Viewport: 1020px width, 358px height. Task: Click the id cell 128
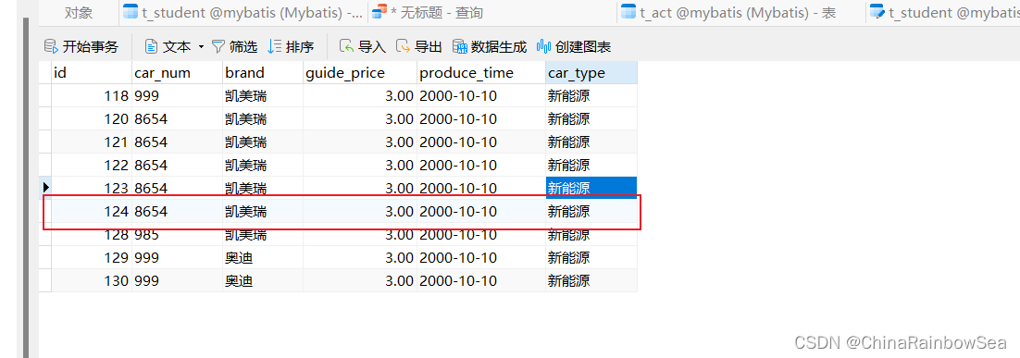(91, 234)
